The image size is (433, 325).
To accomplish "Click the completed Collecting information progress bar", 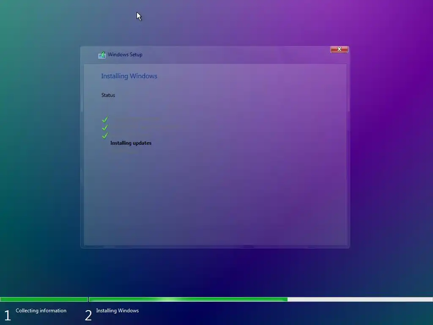I will [44, 299].
